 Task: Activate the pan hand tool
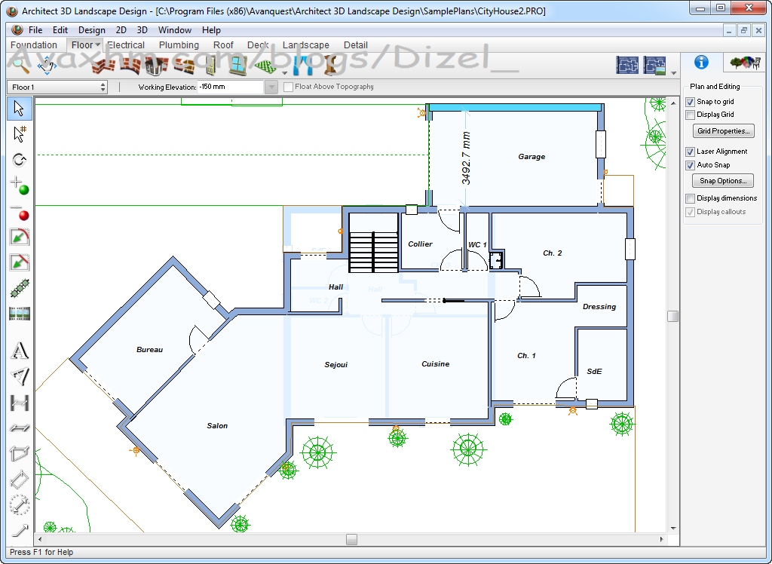[47, 65]
